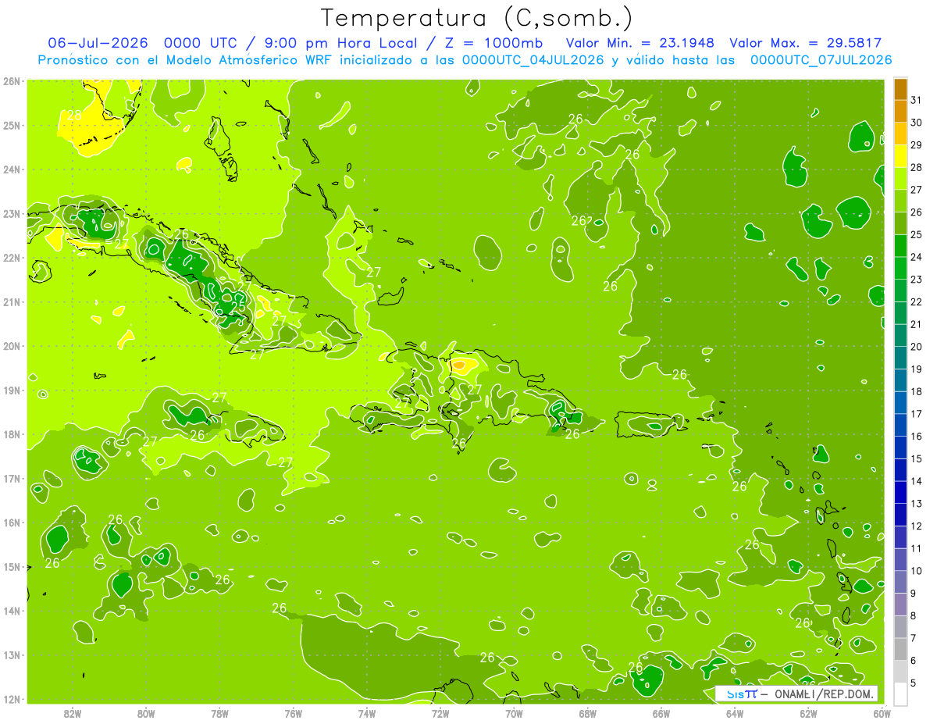This screenshot has height=724, width=937.
Task: Click the '0000UTC_04JUL2026' initialization time
Action: tap(533, 59)
